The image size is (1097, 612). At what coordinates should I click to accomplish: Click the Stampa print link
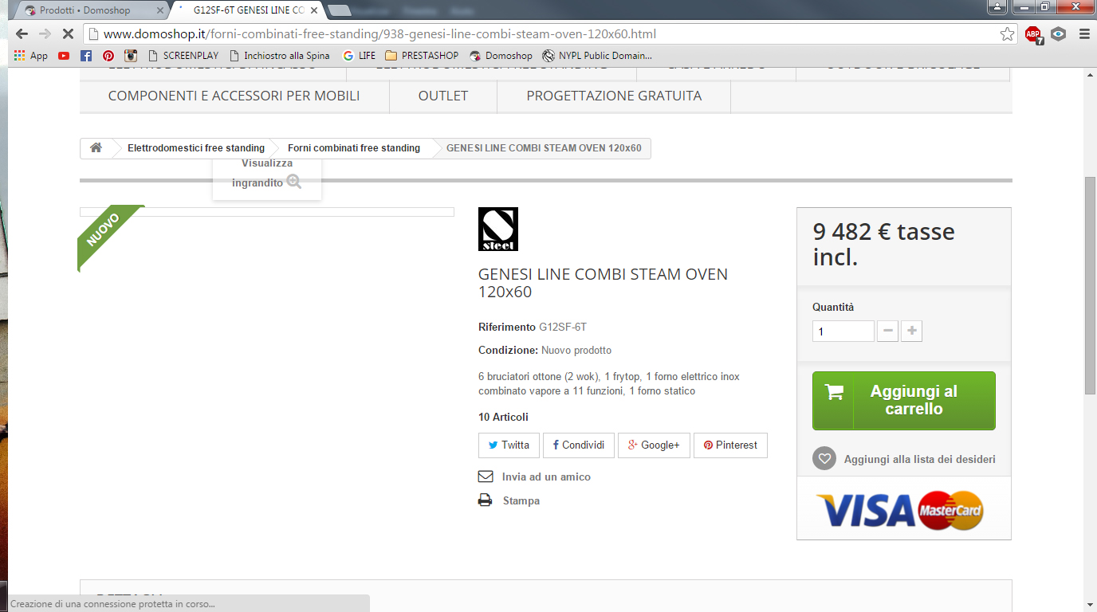[521, 500]
